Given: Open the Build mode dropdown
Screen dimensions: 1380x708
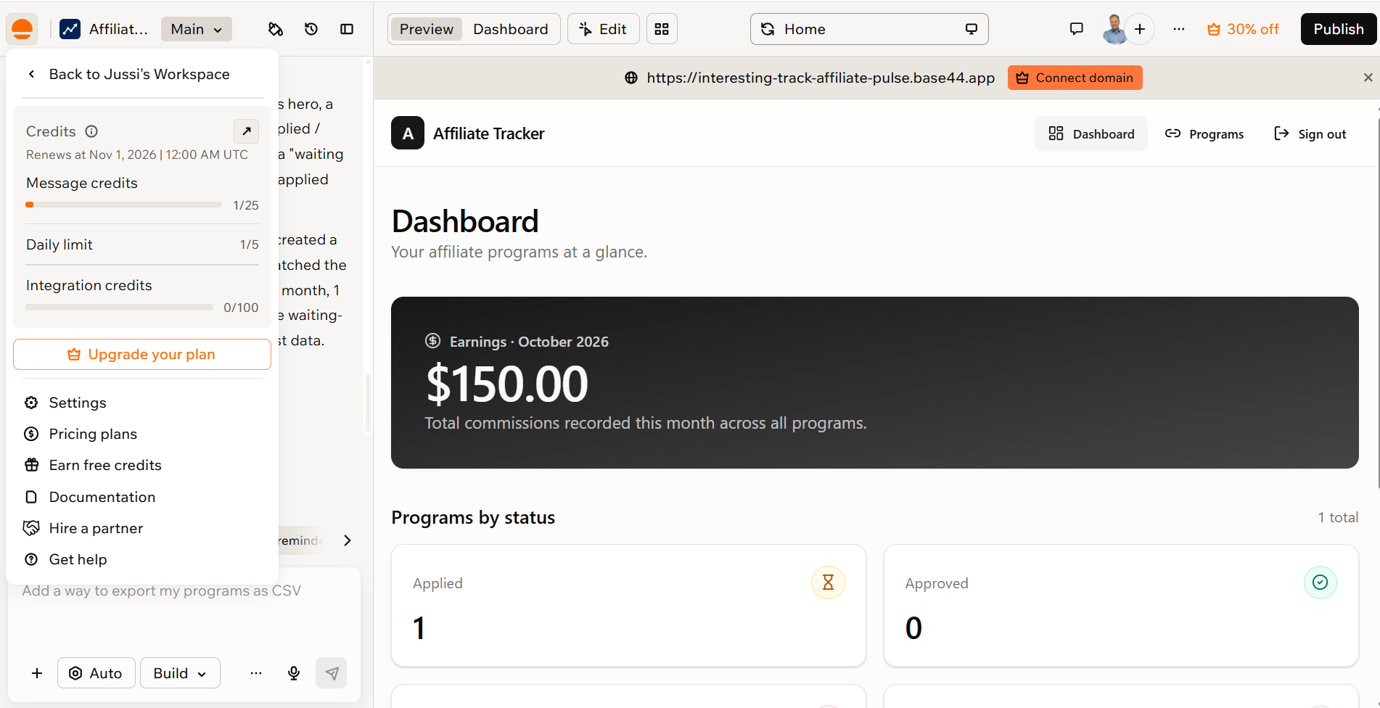Looking at the screenshot, I should [180, 673].
